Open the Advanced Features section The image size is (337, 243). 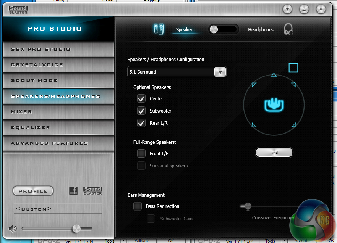point(58,143)
